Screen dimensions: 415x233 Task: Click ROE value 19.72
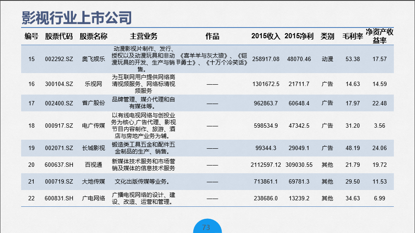[380, 165]
